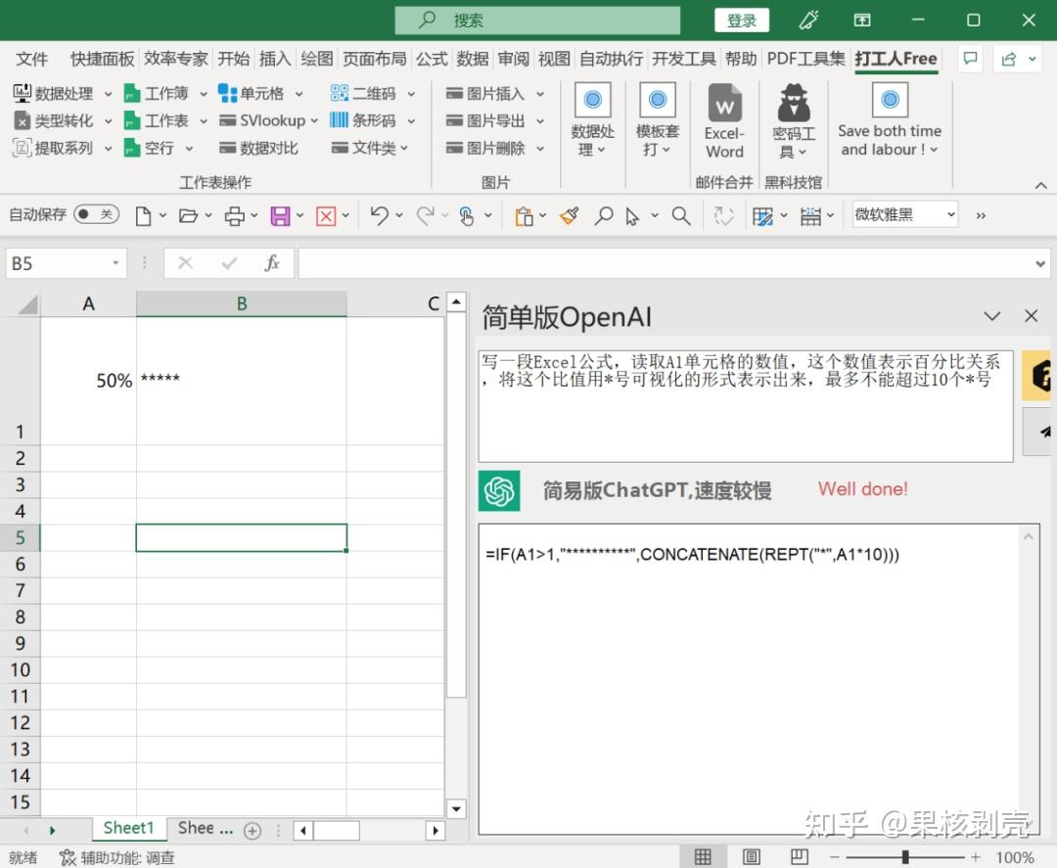Select column B header
Viewport: 1057px width, 868px height.
(242, 304)
